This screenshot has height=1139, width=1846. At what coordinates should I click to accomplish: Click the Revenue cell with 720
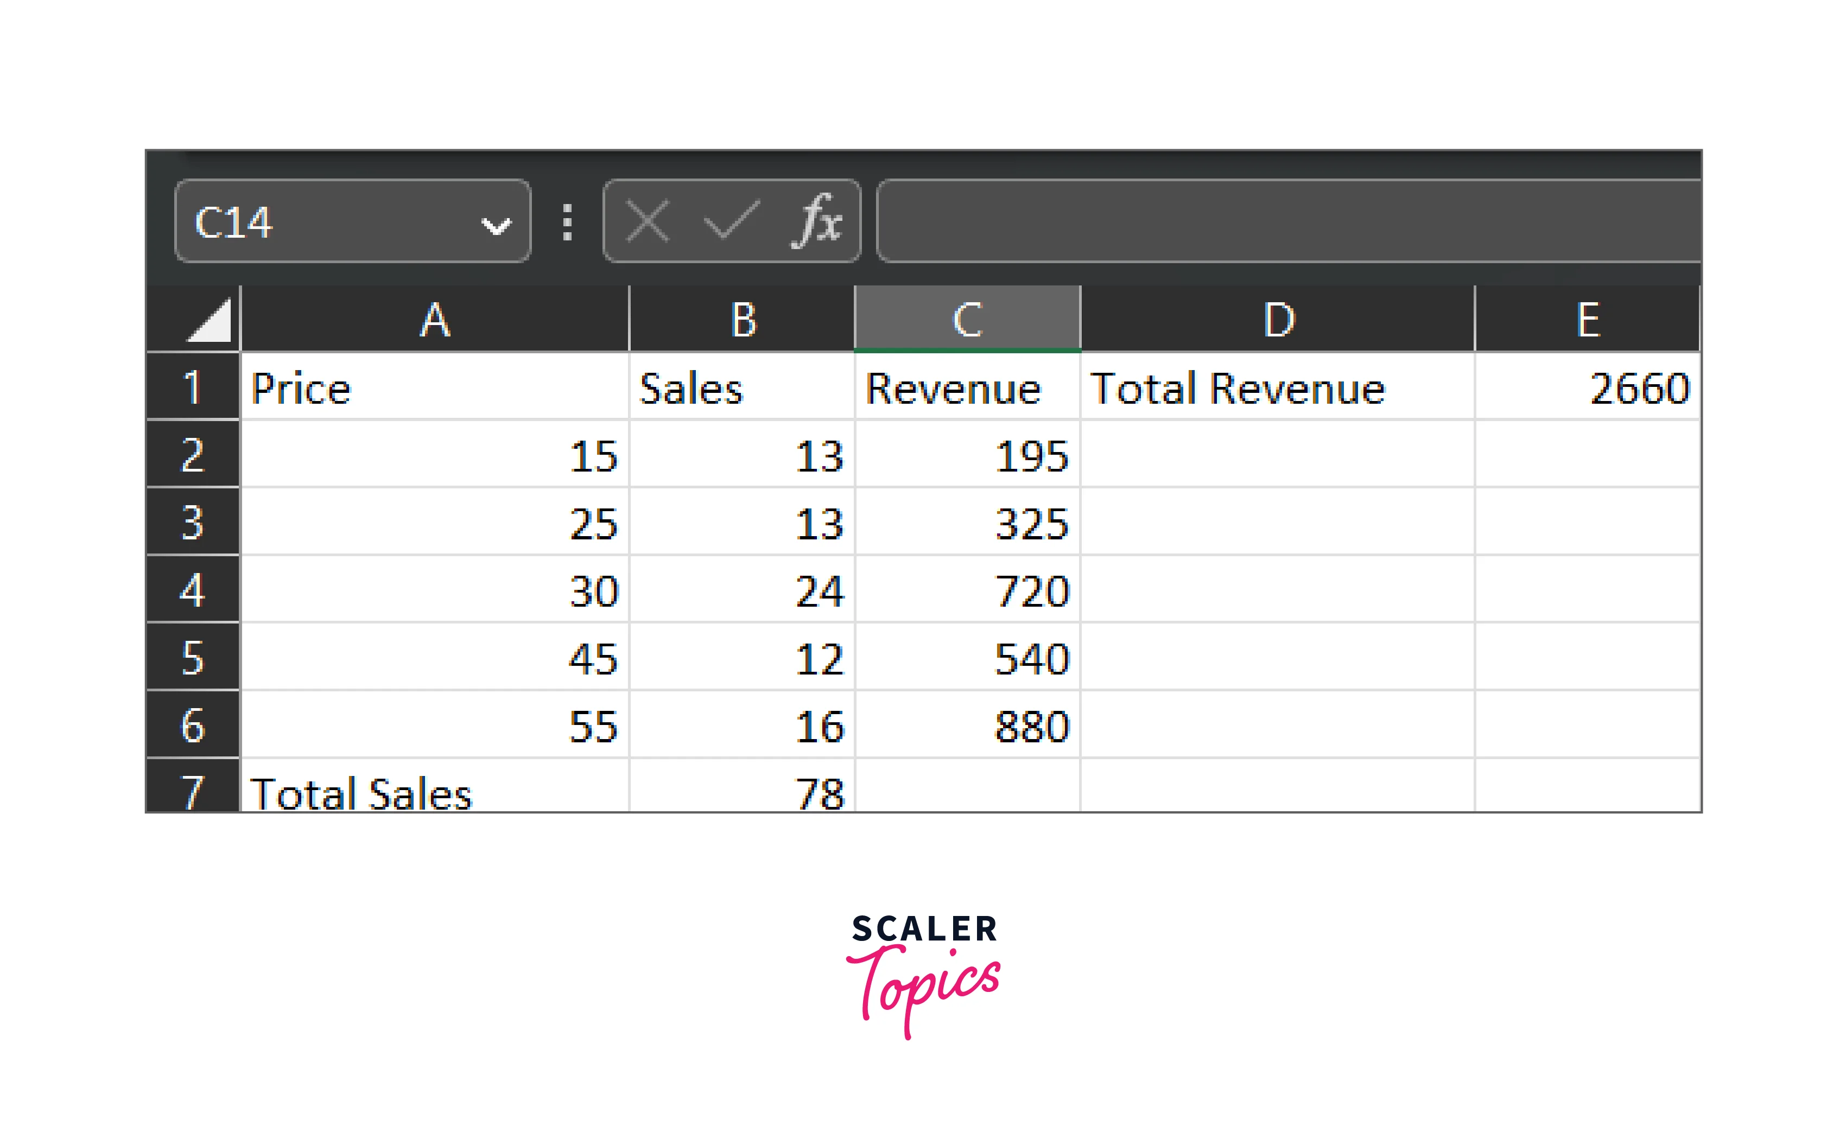(x=967, y=590)
